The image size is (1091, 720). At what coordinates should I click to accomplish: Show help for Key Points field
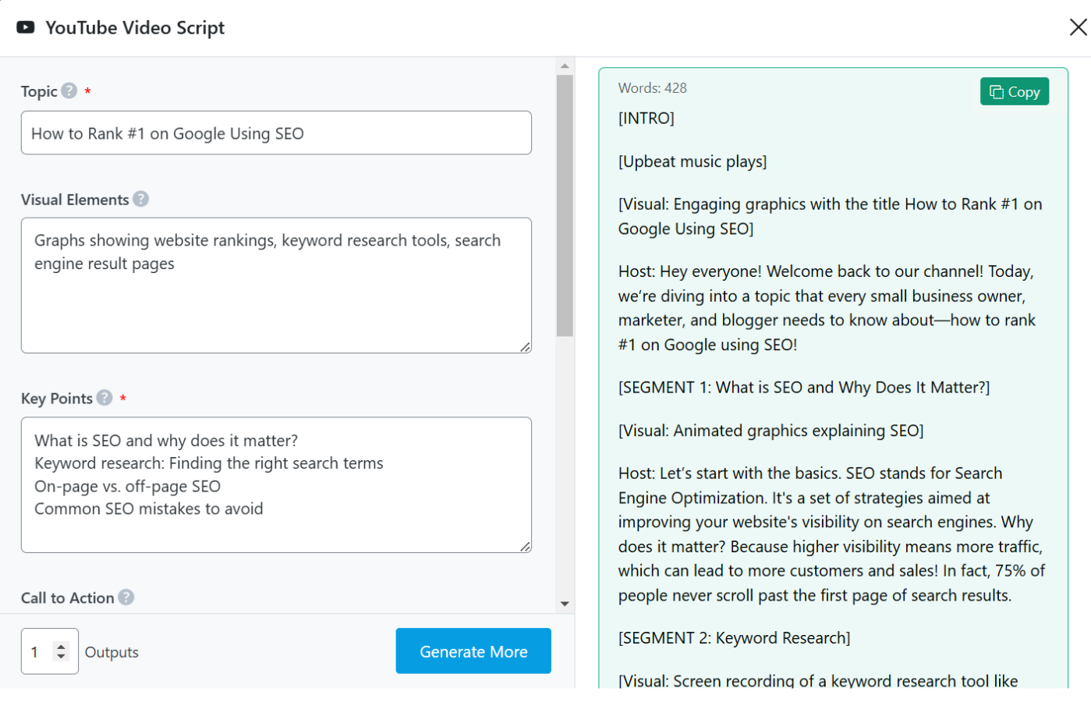click(x=104, y=398)
